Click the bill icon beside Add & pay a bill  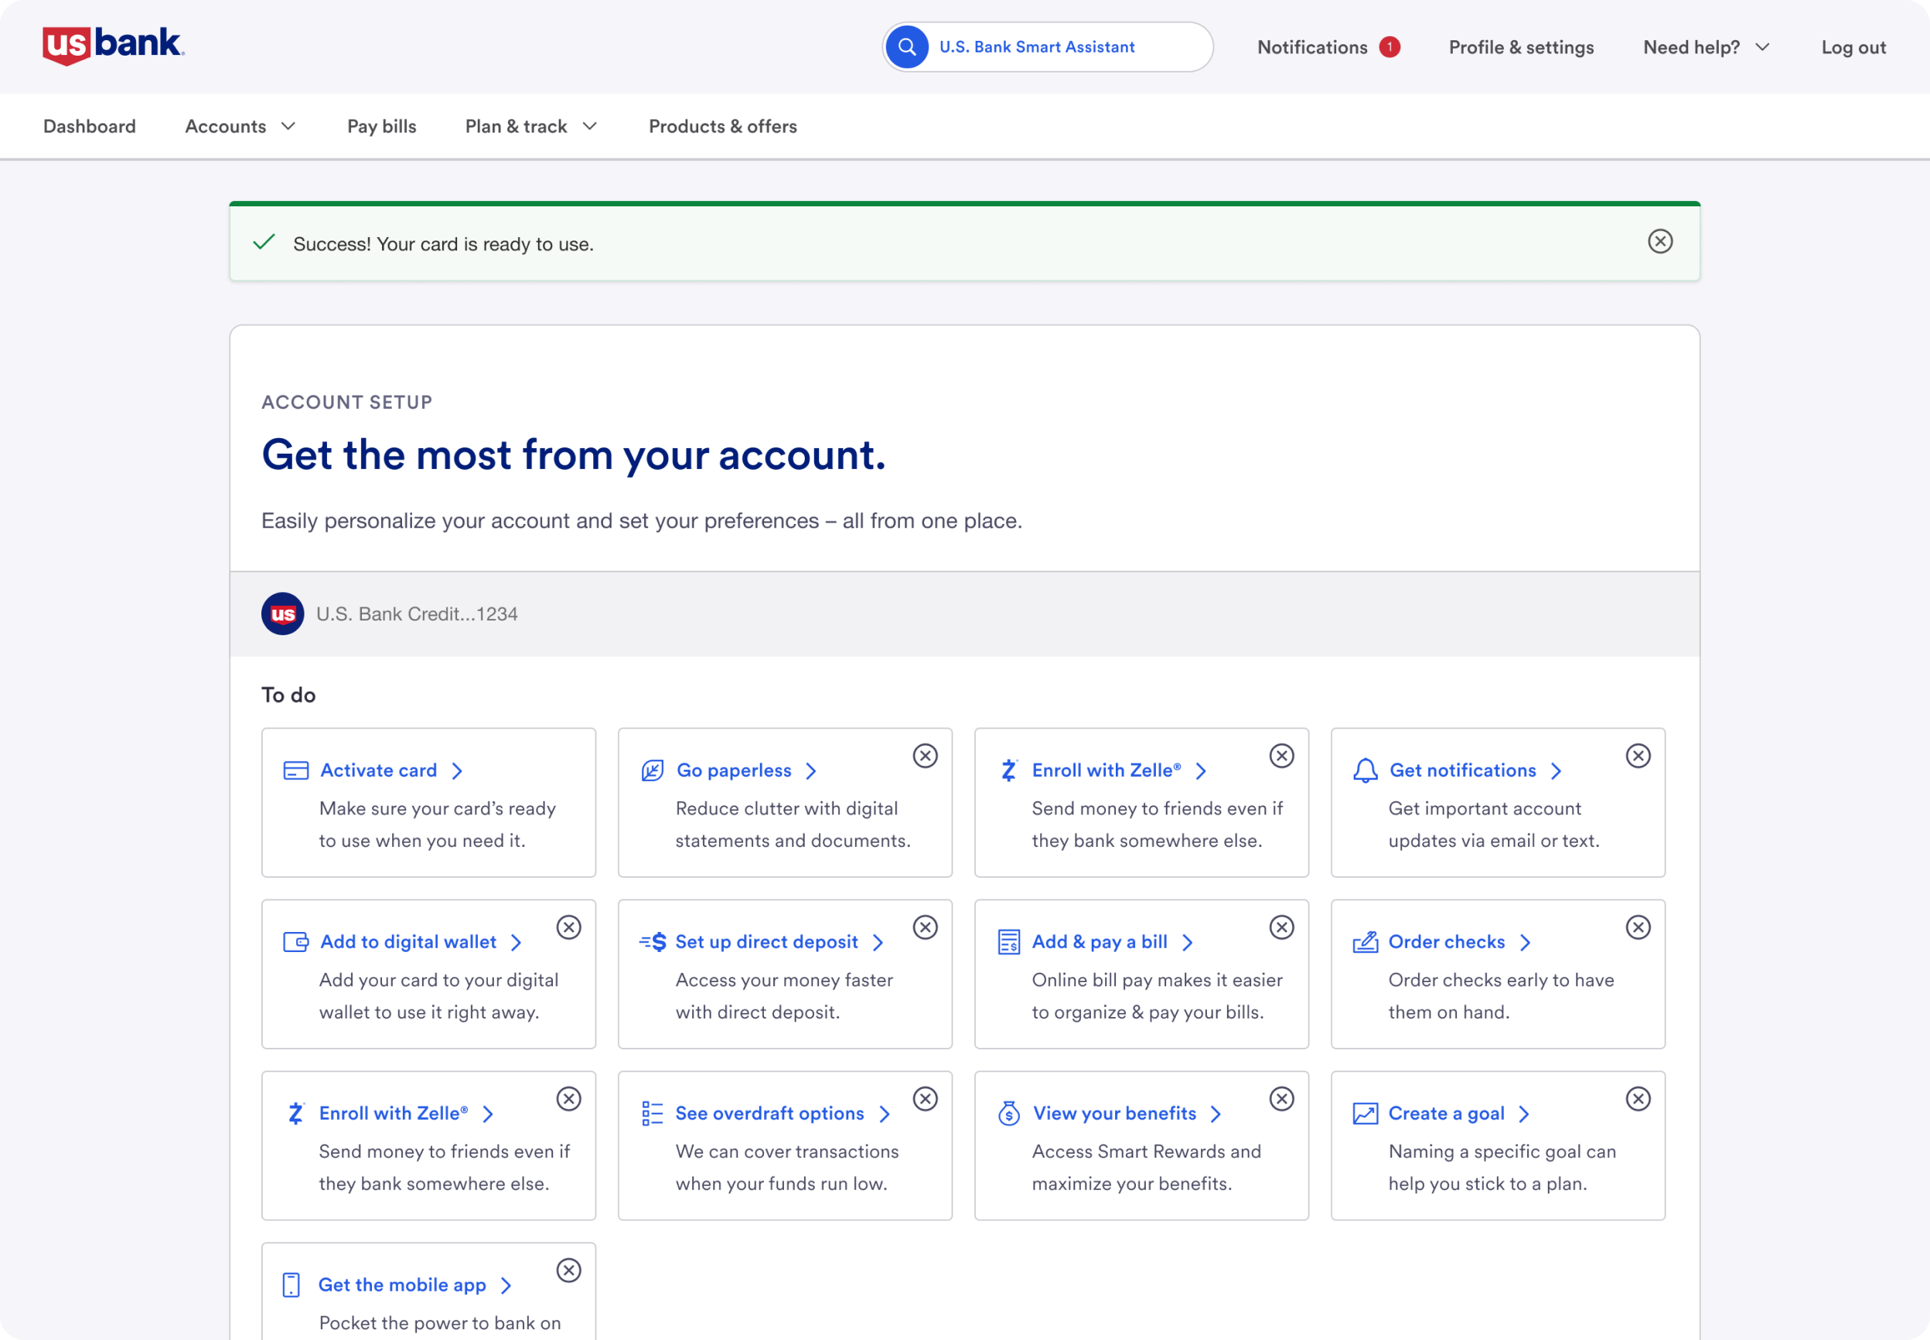click(1008, 942)
